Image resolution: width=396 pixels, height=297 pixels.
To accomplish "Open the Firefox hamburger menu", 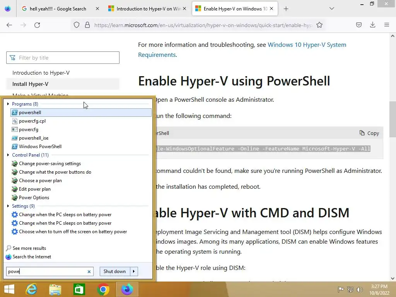I will [x=386, y=25].
